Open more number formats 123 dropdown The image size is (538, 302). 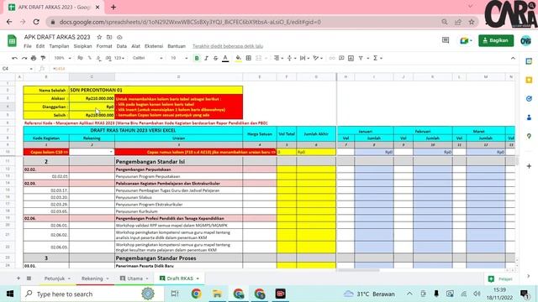click(119, 58)
